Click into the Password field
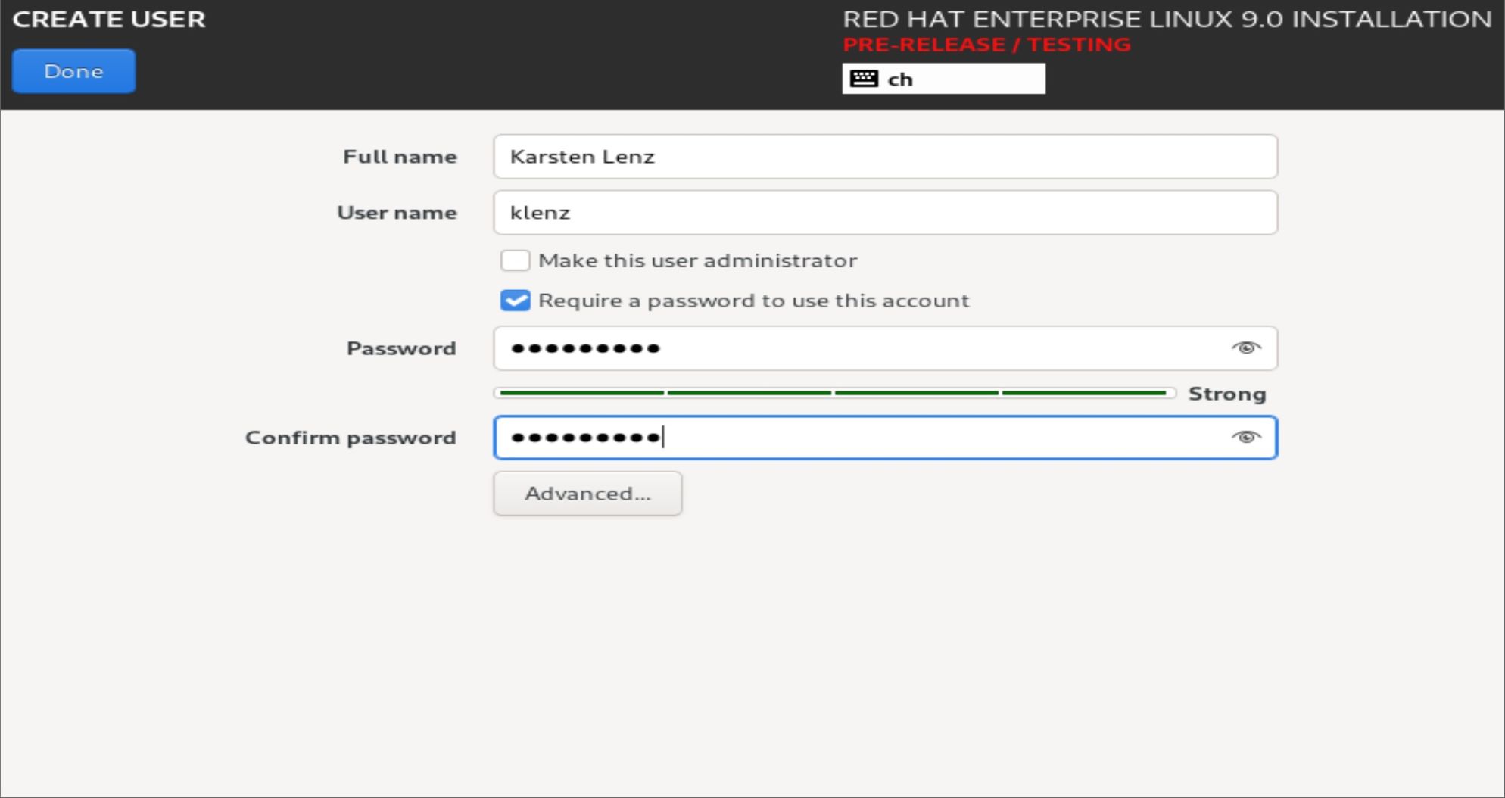Screen dimensions: 1505x798 [885, 348]
